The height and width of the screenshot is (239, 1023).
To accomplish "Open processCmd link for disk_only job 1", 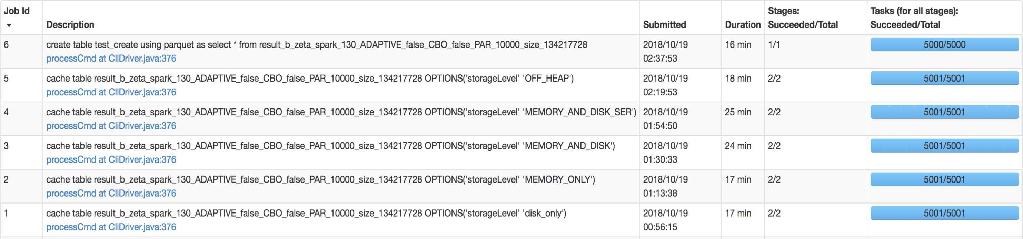I will click(111, 227).
